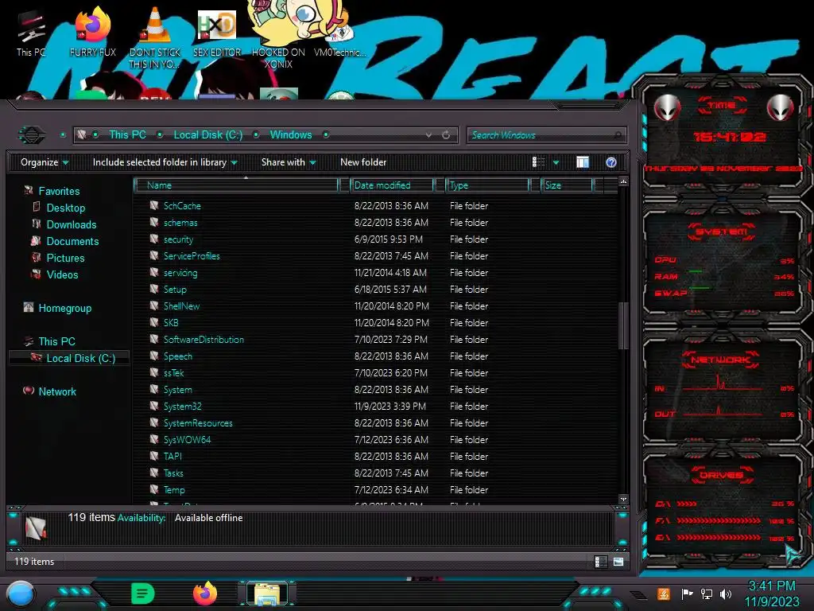The height and width of the screenshot is (611, 814).
Task: Open Desktop in Favorites
Action: pos(66,208)
